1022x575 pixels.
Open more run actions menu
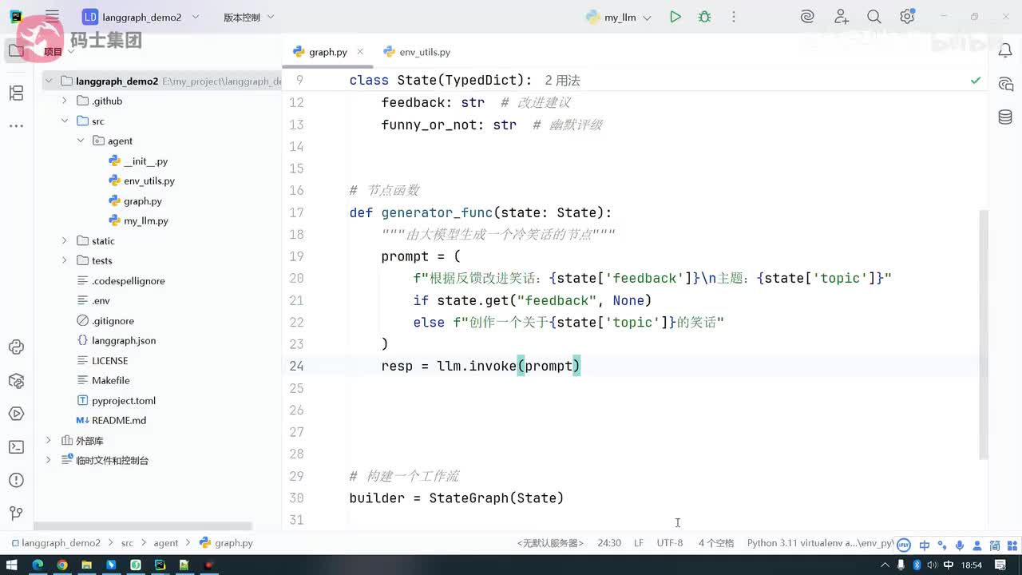pos(734,17)
